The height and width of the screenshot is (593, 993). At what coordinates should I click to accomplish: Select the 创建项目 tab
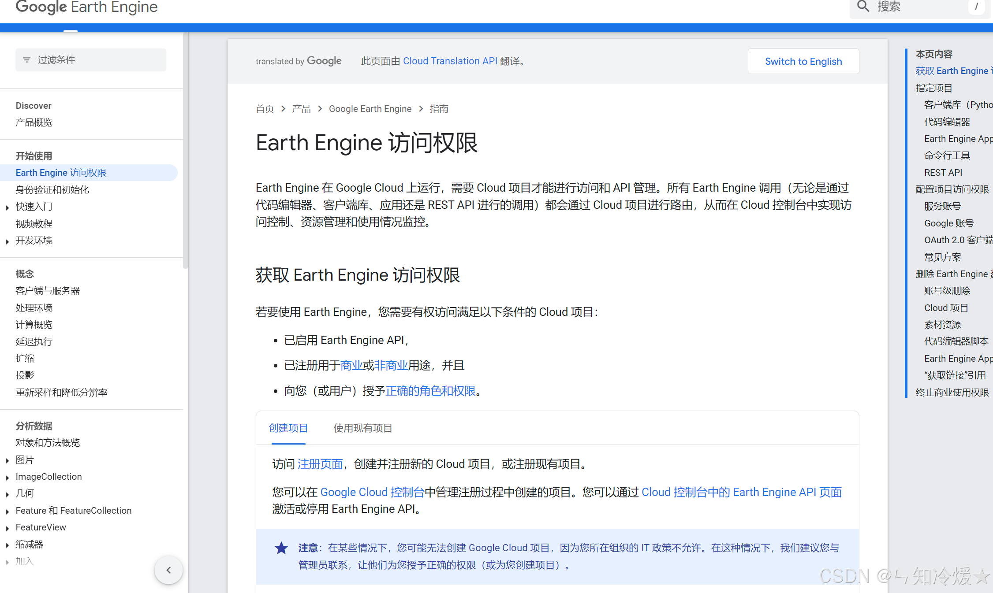coord(288,428)
